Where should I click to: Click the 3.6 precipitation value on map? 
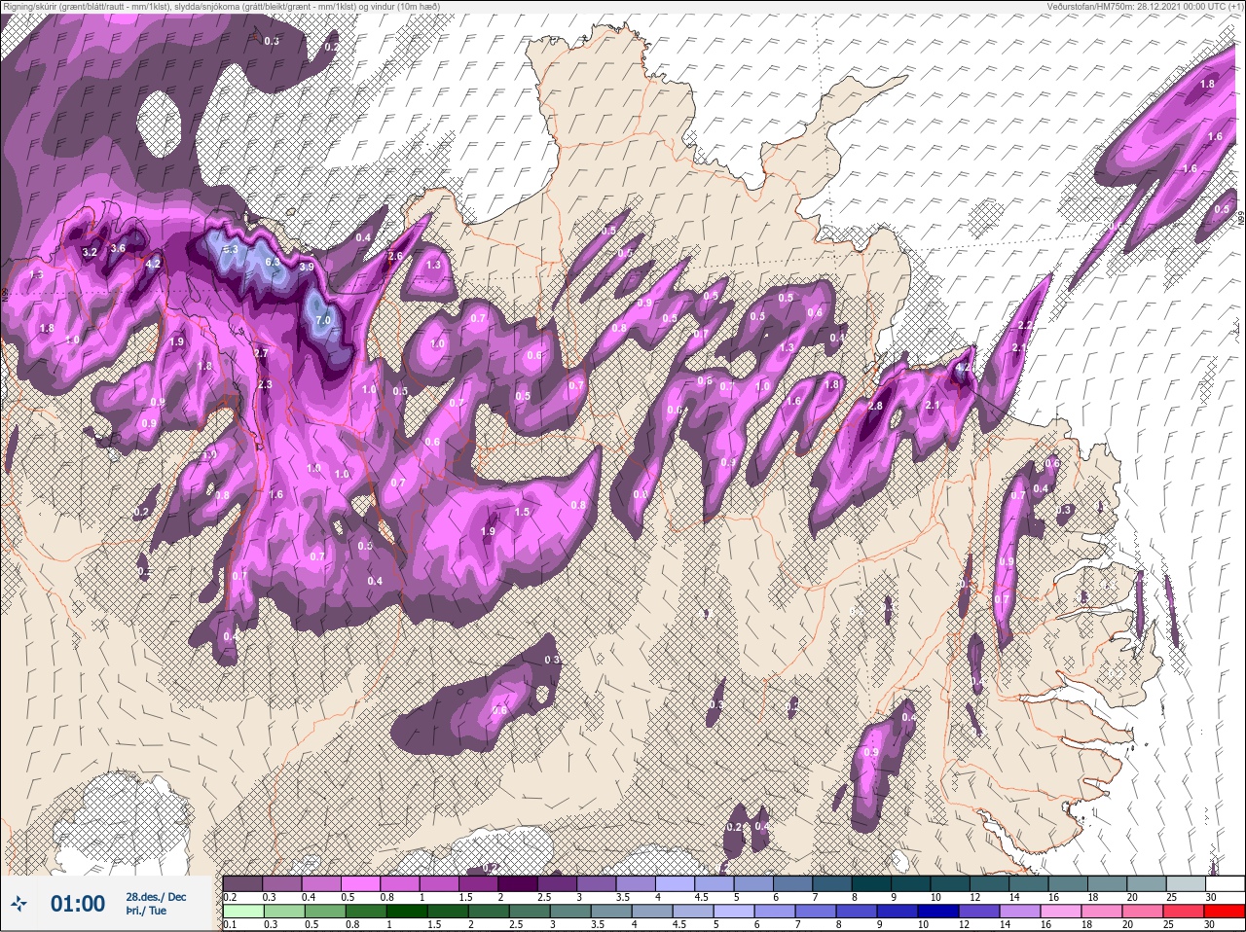coord(118,248)
